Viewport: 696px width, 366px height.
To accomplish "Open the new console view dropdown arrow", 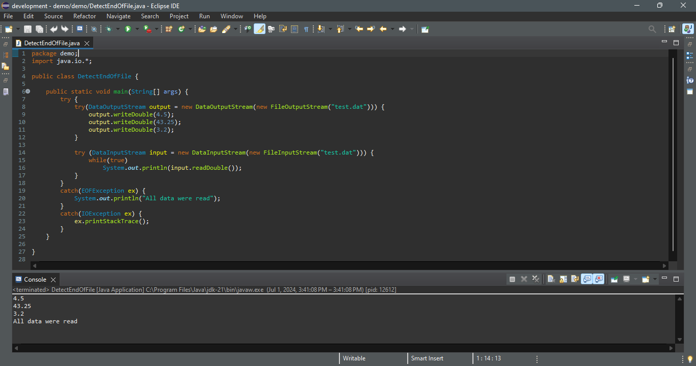I will (655, 279).
